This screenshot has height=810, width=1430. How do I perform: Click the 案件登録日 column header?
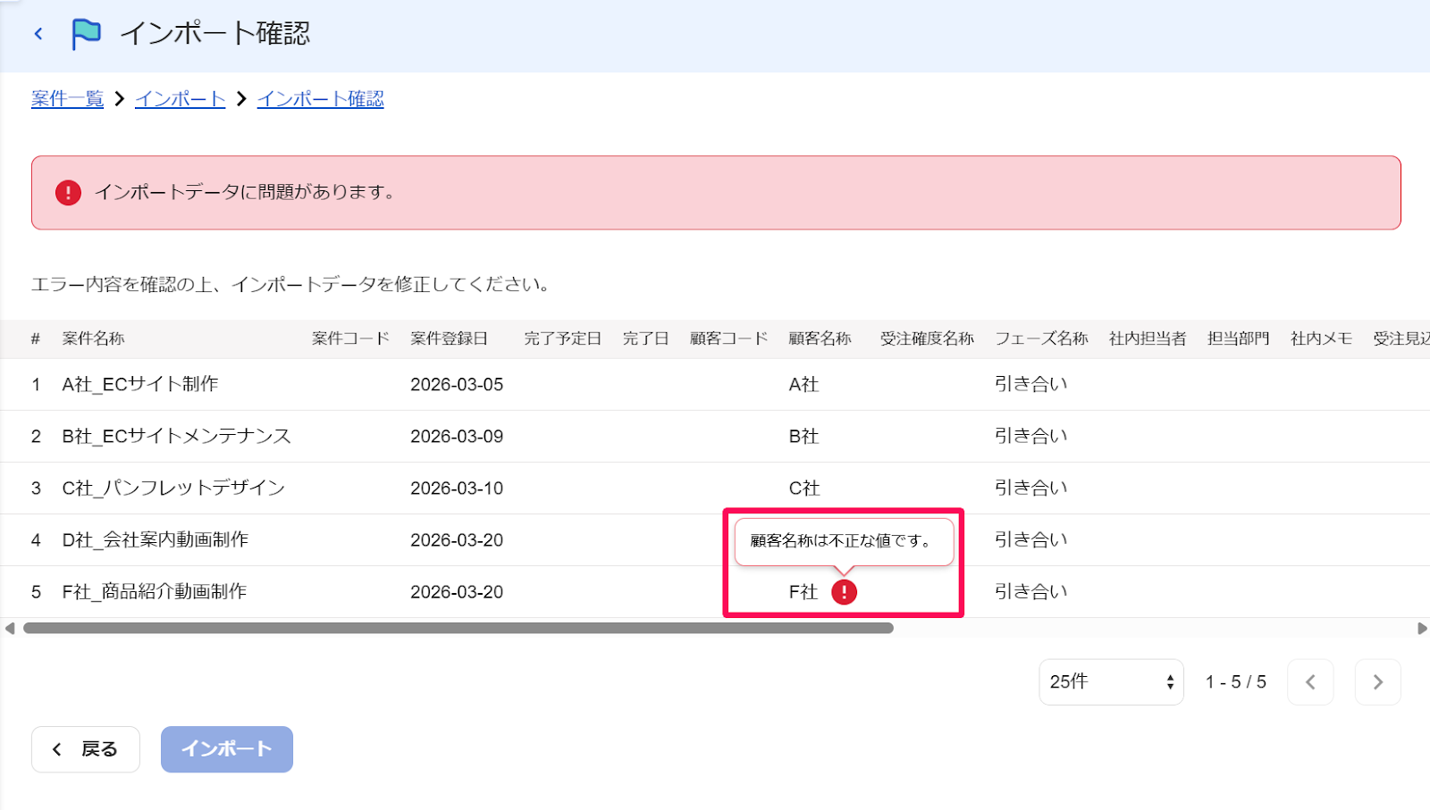coord(450,338)
